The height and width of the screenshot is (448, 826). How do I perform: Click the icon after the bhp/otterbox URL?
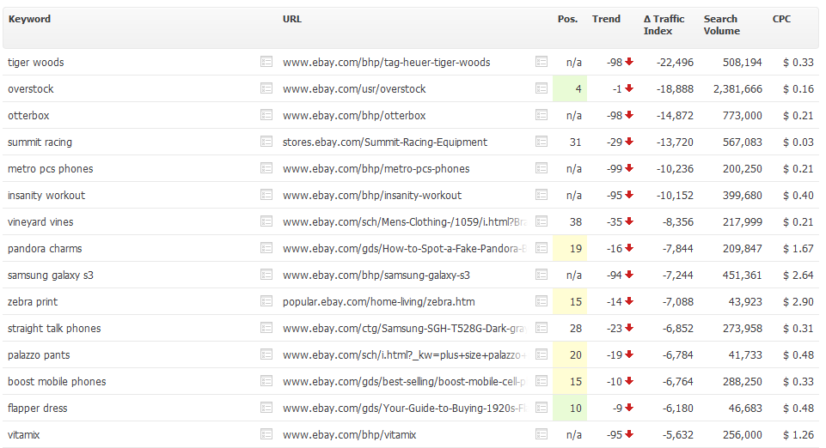(541, 115)
